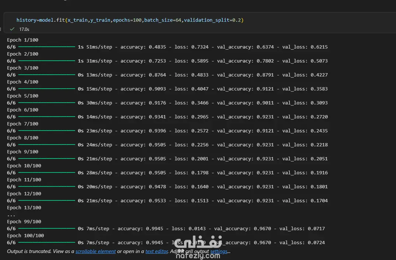The width and height of the screenshot is (396, 260).
Task: Click the Epoch 99 green progress bar
Action: pyautogui.click(x=47, y=228)
